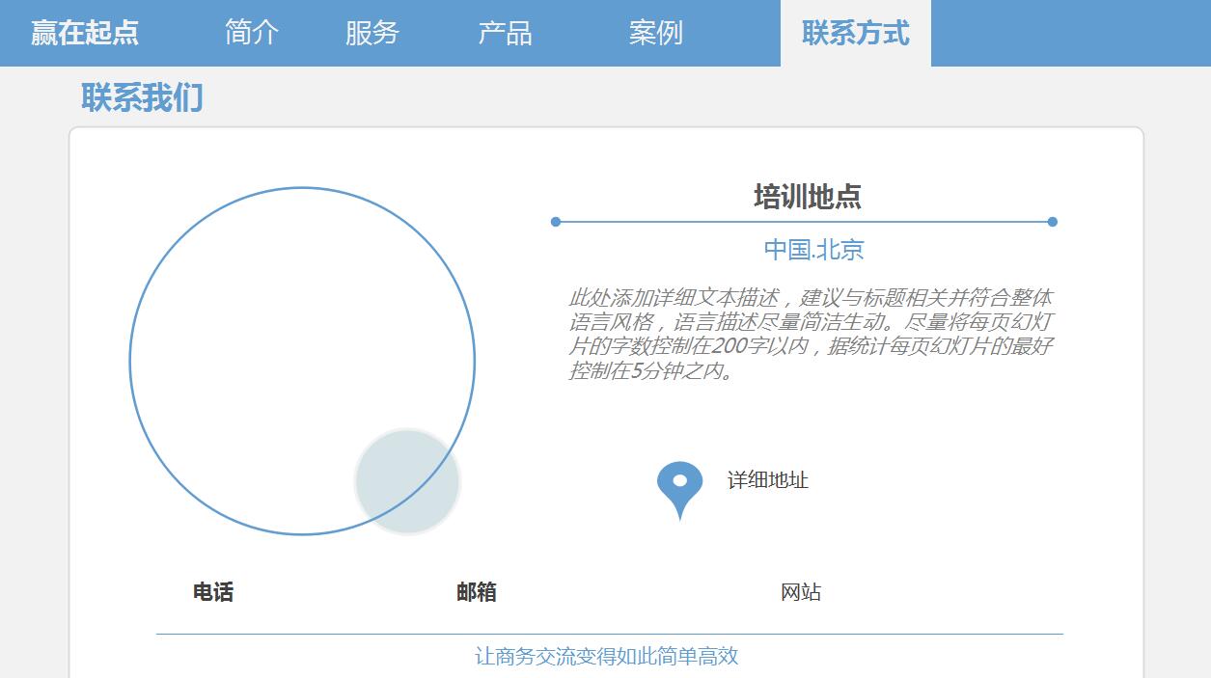Go to the 产品 tab
This screenshot has height=678, width=1211.
coord(505,33)
